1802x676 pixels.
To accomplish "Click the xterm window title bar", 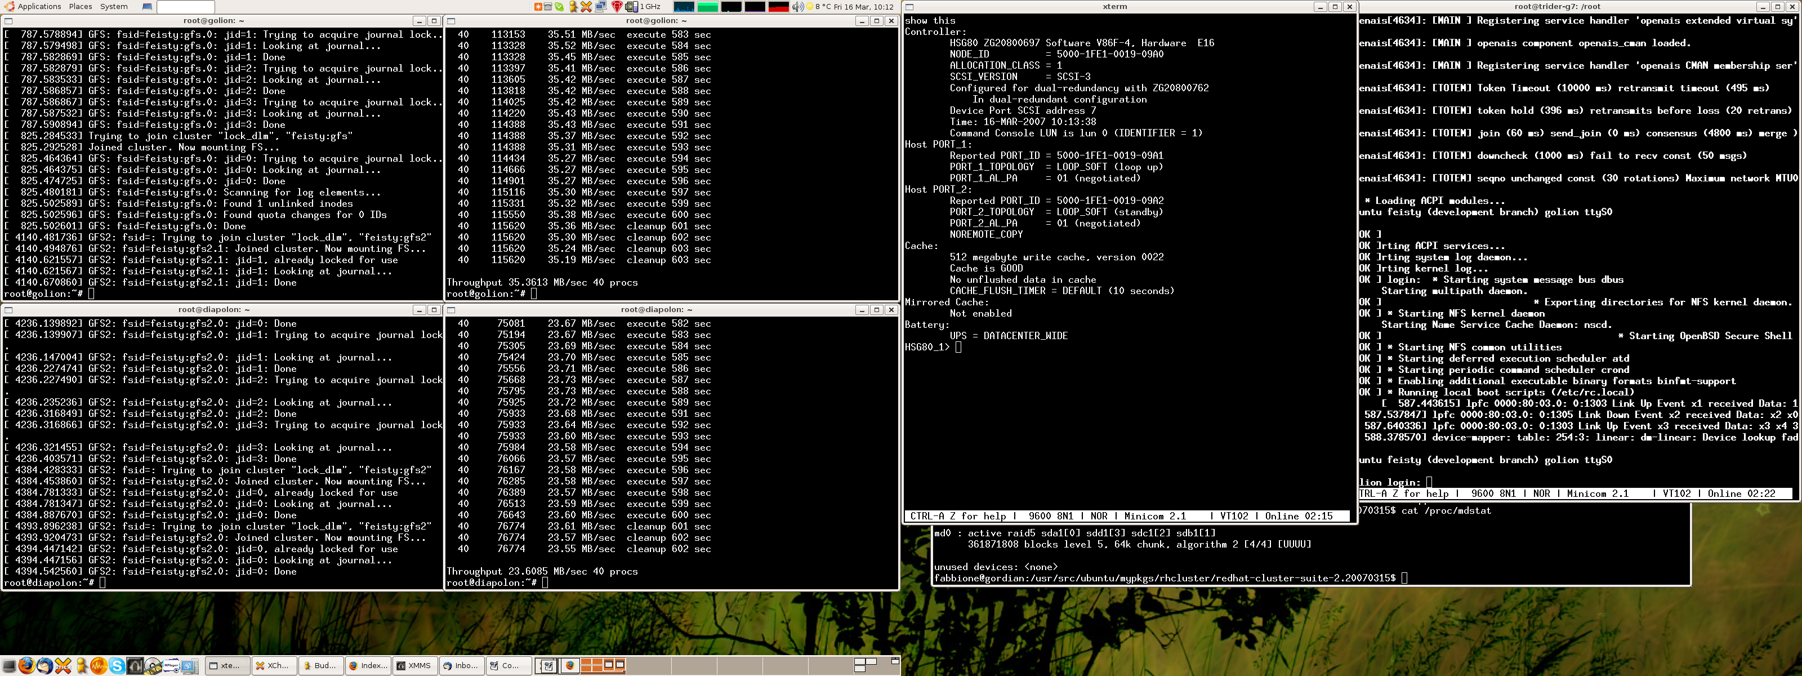I will tap(1114, 6).
